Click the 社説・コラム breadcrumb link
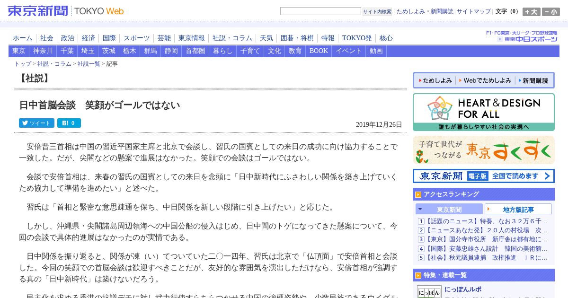Screen dimensions: 568x298 (x=54, y=64)
